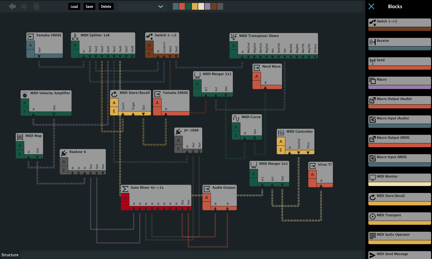
Task: Pick the pale cream color swatch
Action: coord(201,6)
